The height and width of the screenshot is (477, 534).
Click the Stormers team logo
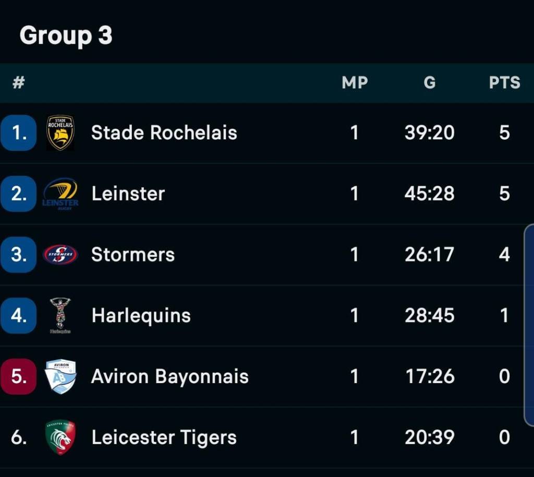click(60, 255)
